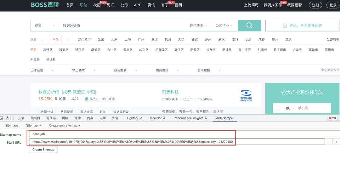Switch to the 控制台 DevTools tab
340x188 pixels.
(35, 118)
